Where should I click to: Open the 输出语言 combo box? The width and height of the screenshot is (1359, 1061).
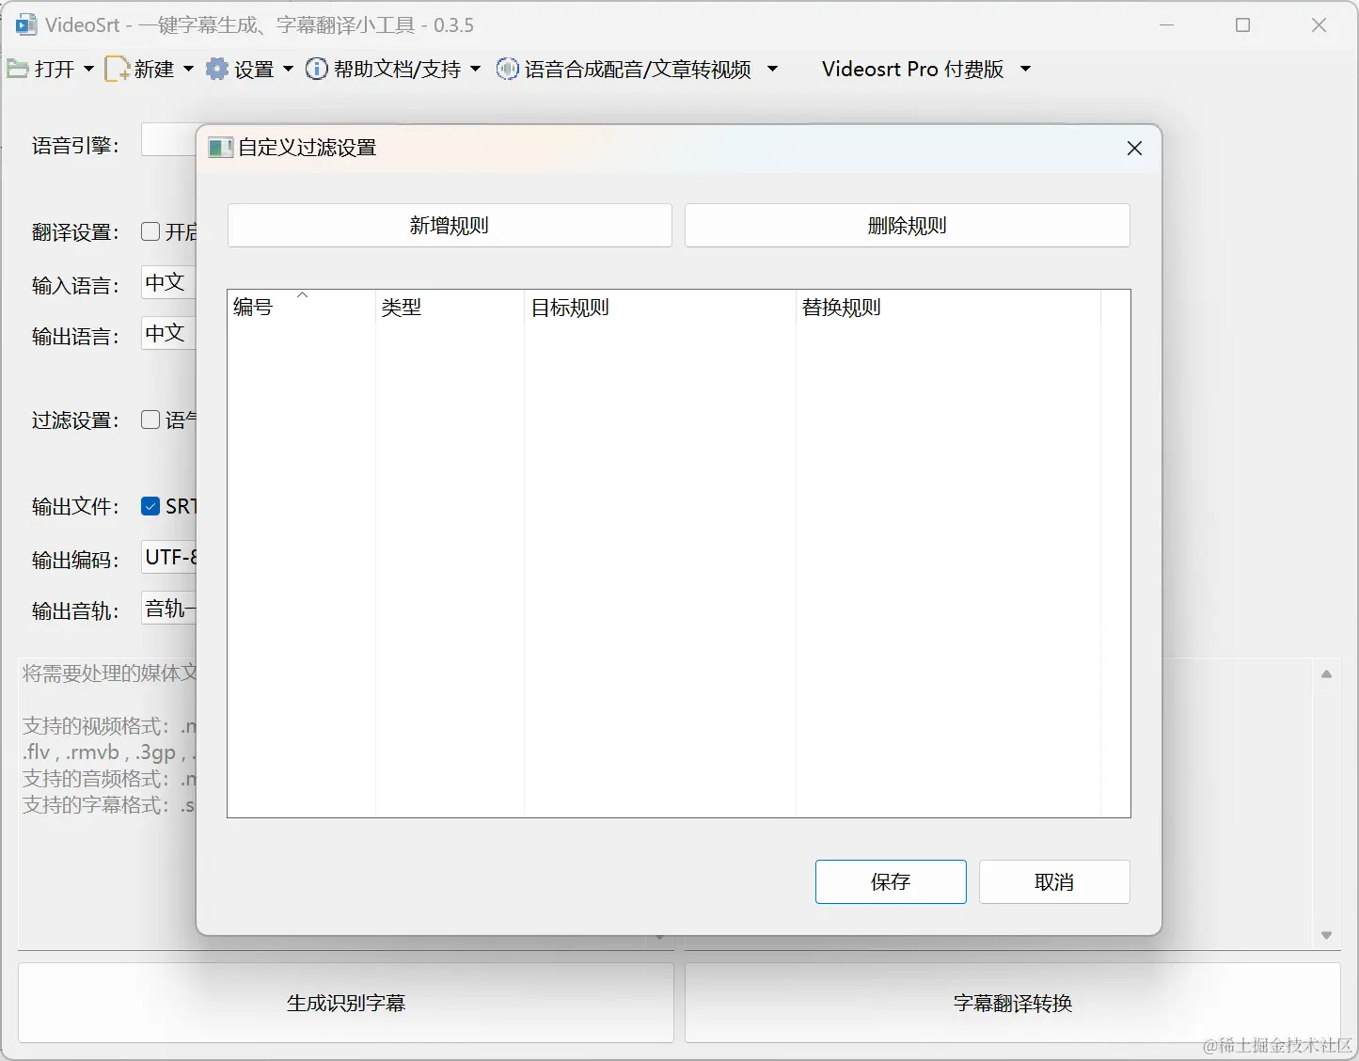[168, 333]
